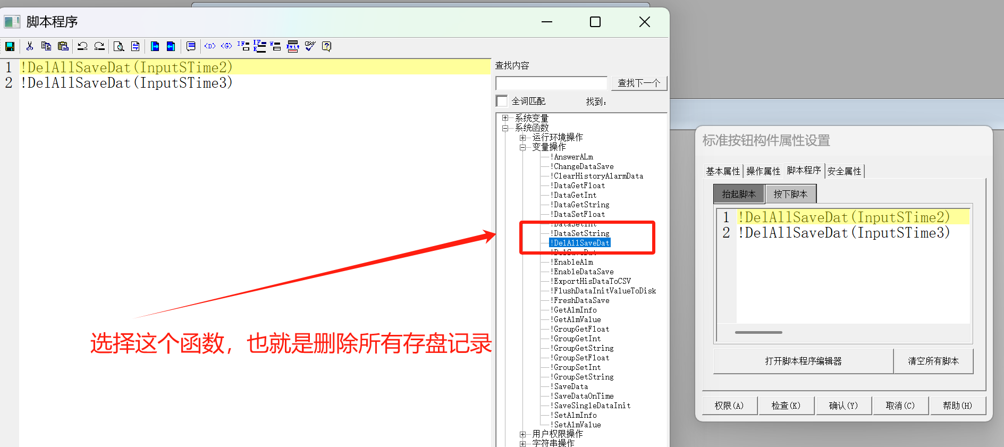
Task: Switch to the 安全属性 tab
Action: 844,171
